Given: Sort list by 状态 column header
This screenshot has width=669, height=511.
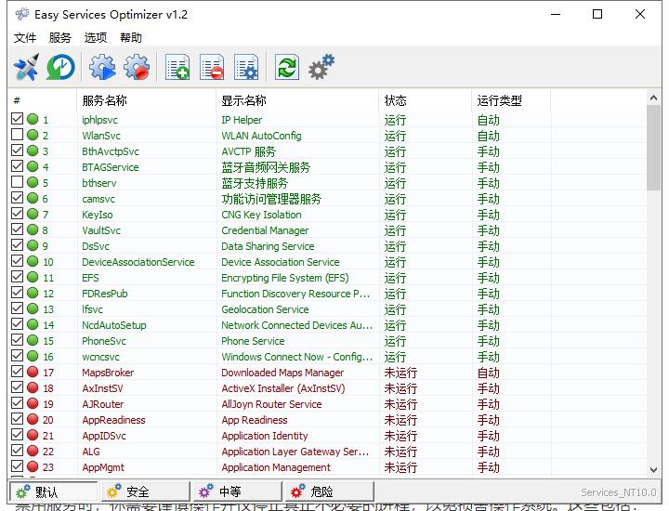Looking at the screenshot, I should 396,100.
